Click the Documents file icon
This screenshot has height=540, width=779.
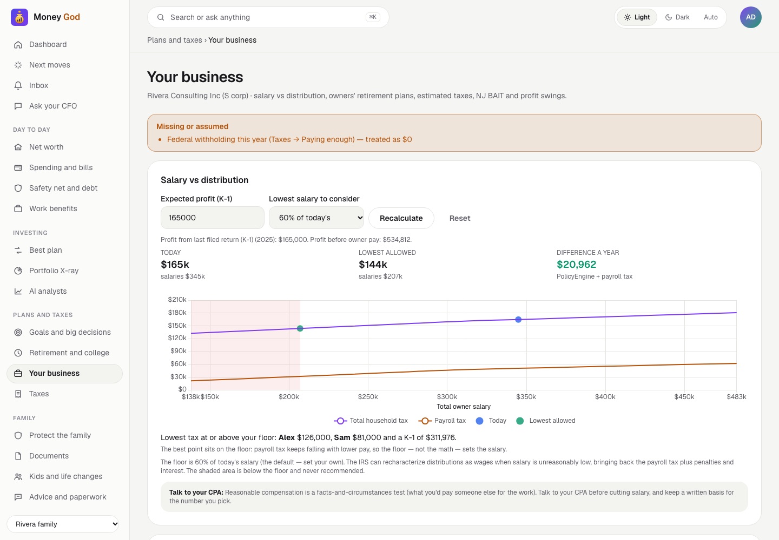coord(18,456)
